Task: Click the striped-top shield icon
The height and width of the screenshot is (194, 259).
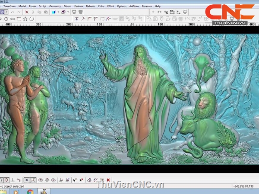Action: click(74, 12)
